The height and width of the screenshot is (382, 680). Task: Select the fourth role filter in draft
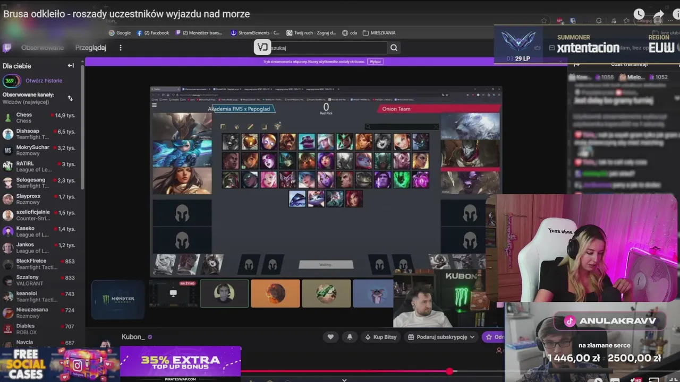click(264, 126)
